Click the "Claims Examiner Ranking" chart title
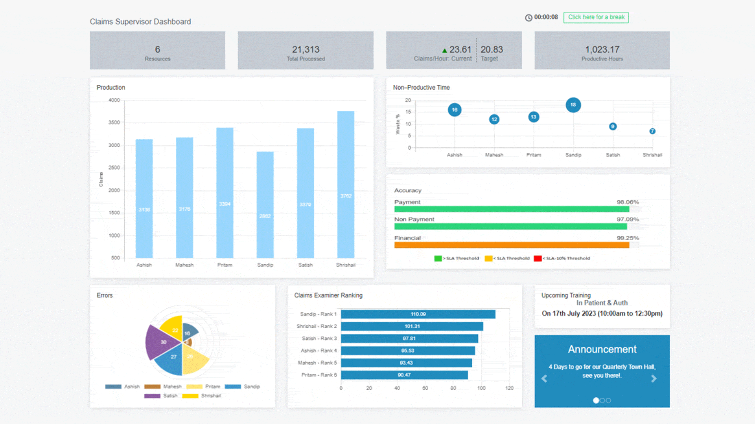The height and width of the screenshot is (424, 755). click(x=328, y=295)
